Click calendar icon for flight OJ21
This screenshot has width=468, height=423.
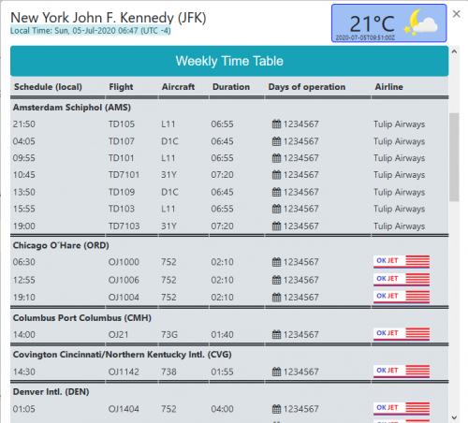pos(276,335)
